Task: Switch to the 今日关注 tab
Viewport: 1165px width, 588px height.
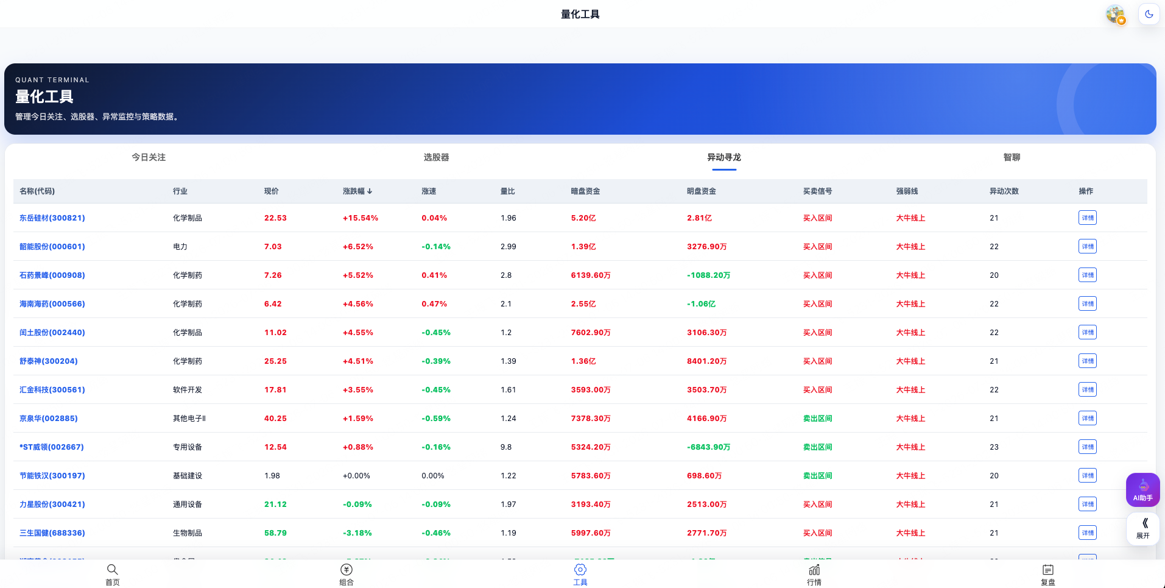Action: click(149, 157)
